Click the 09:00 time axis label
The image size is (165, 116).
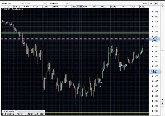click(x=104, y=7)
